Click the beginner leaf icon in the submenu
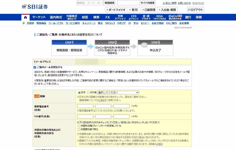 [x=24, y=23]
